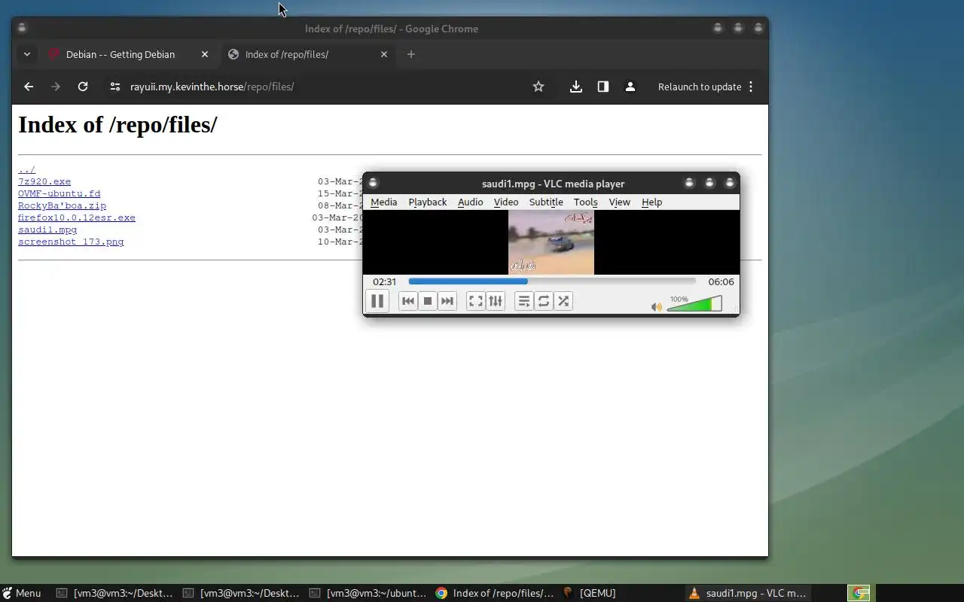Follow the ../ parent directory link
Viewport: 964px width, 602px height.
point(26,169)
